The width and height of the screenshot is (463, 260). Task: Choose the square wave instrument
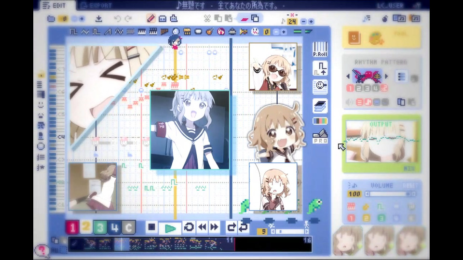(73, 32)
